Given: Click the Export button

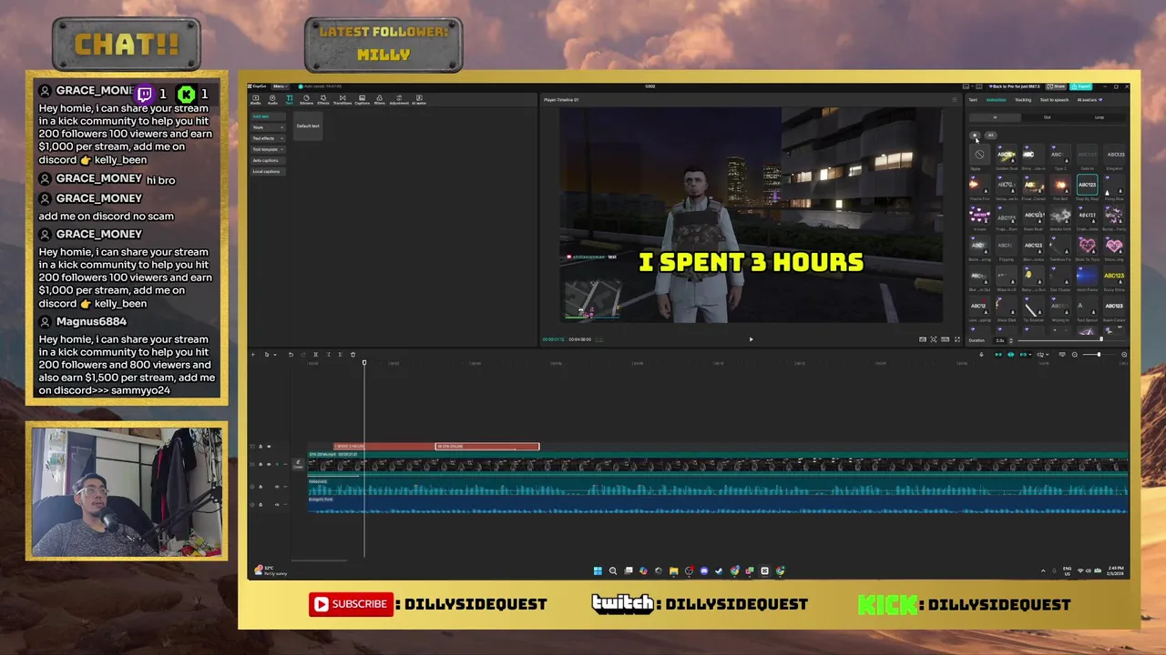Looking at the screenshot, I should [1081, 86].
